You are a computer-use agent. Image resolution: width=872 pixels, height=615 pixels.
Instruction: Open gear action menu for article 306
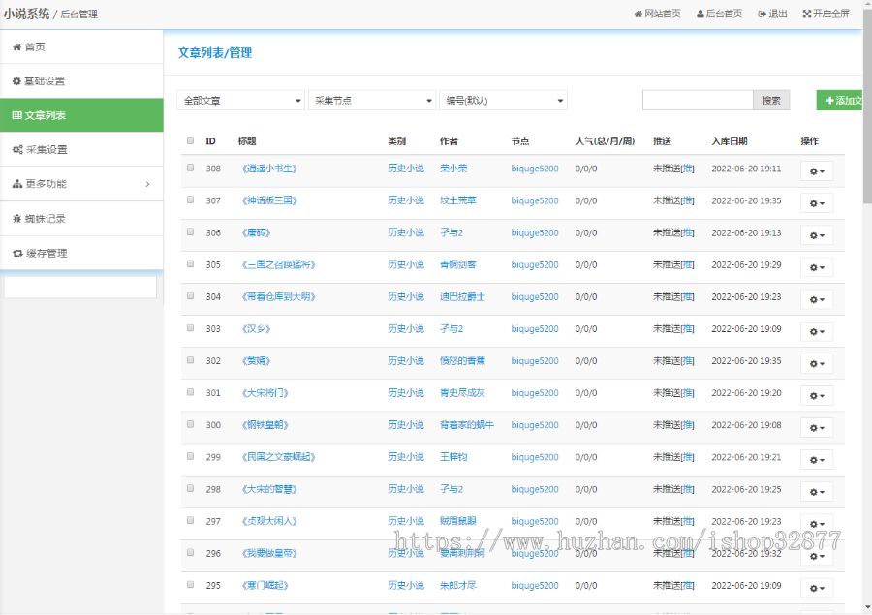point(817,235)
